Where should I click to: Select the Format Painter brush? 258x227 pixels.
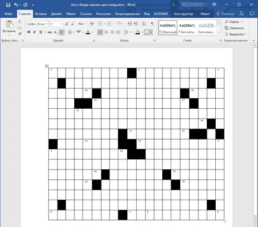(x=20, y=34)
